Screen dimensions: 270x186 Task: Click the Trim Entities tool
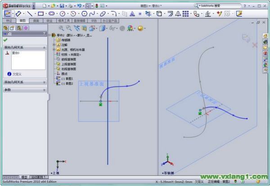point(148,13)
